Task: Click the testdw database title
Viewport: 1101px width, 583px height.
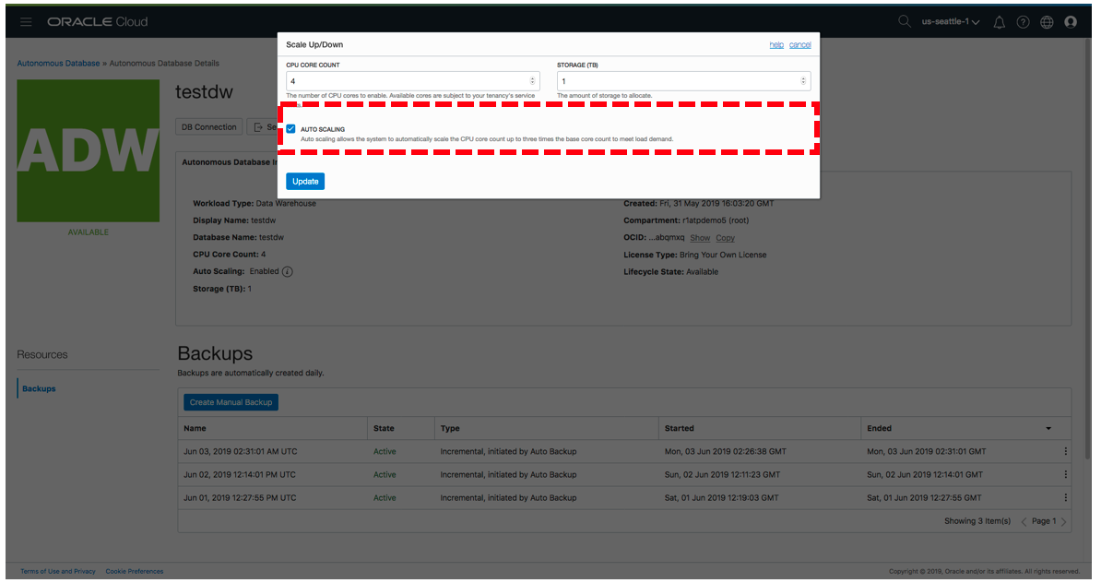Action: pos(204,92)
